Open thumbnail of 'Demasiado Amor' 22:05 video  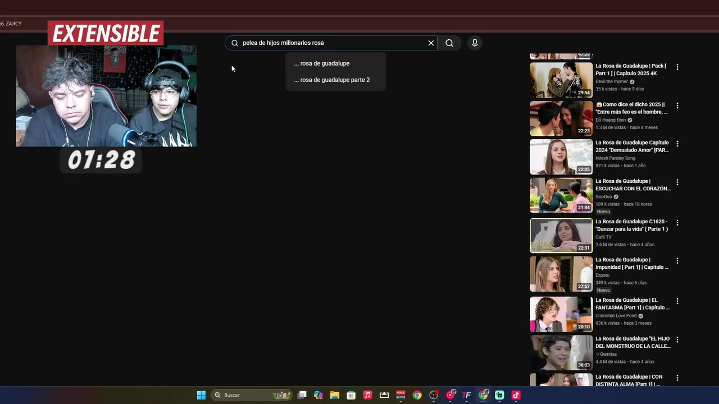[561, 157]
